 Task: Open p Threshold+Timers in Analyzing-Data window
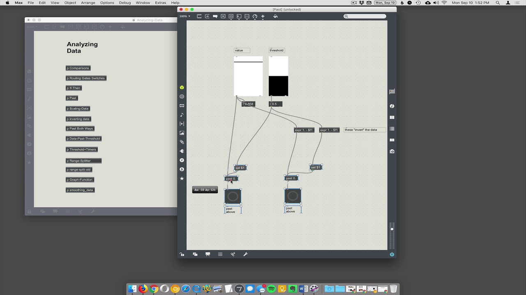click(x=81, y=149)
